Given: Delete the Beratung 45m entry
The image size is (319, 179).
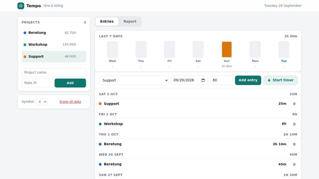Looking at the screenshot, I should [294, 164].
